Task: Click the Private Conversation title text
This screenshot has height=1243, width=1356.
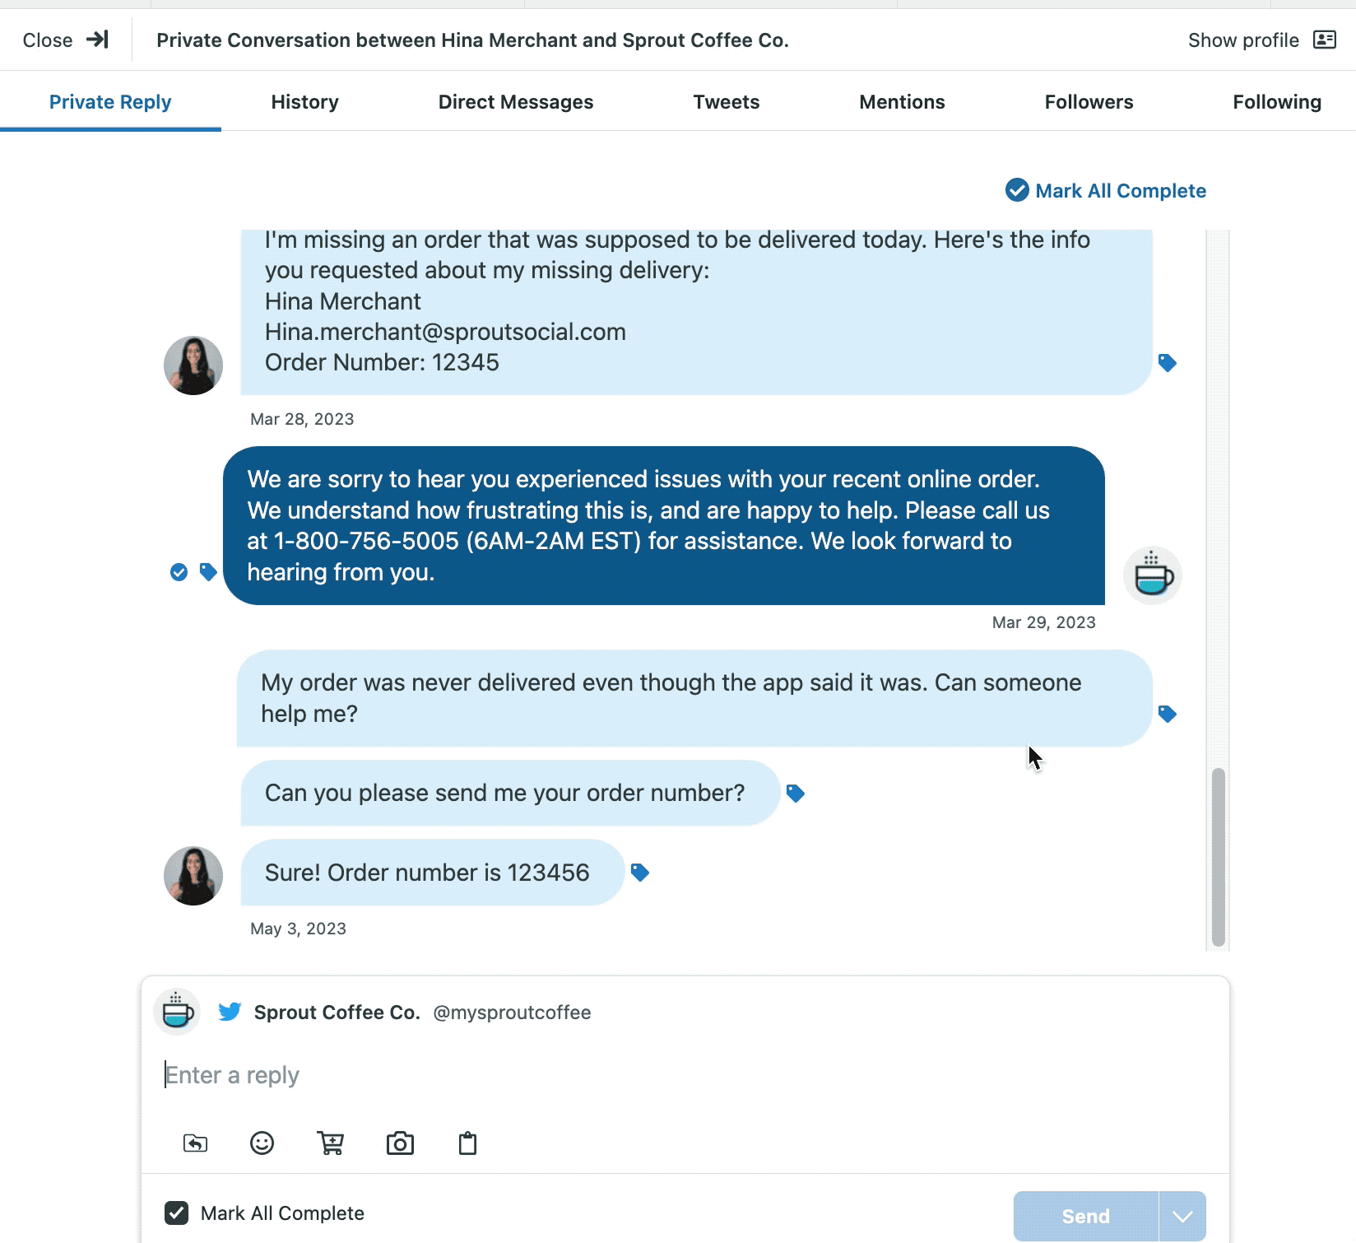Action: coord(472,40)
